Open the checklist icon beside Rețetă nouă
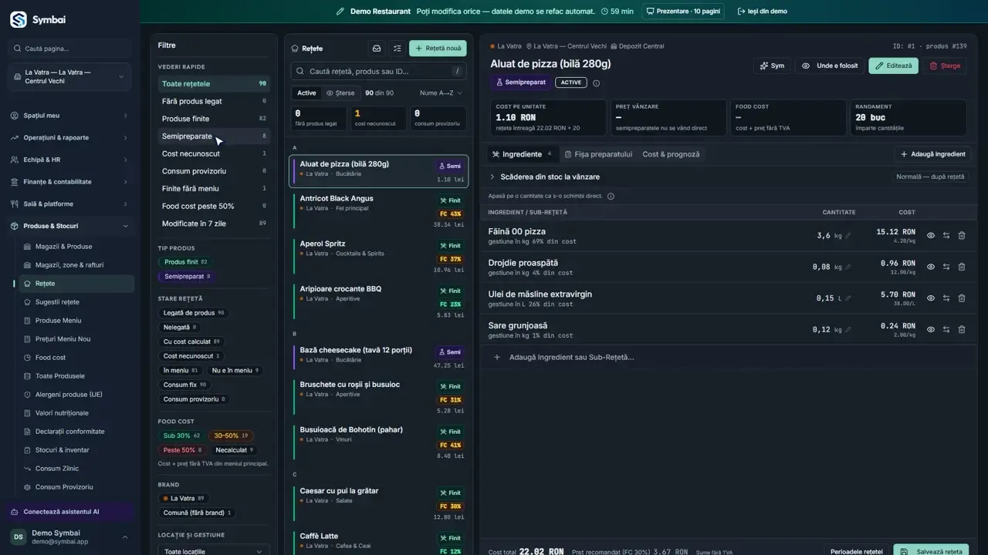Image resolution: width=988 pixels, height=555 pixels. [398, 49]
